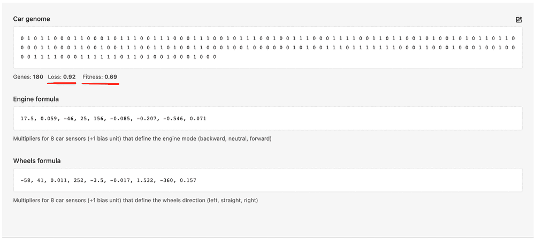
Task: Click the "Wheels formula" heading
Action: (37, 161)
